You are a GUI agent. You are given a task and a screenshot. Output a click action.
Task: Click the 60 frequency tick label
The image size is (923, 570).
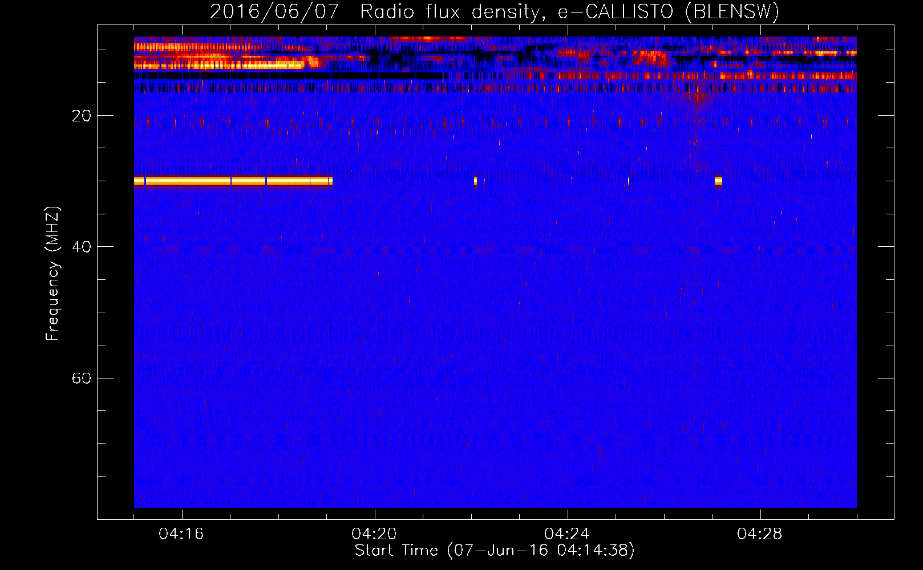[x=81, y=378]
